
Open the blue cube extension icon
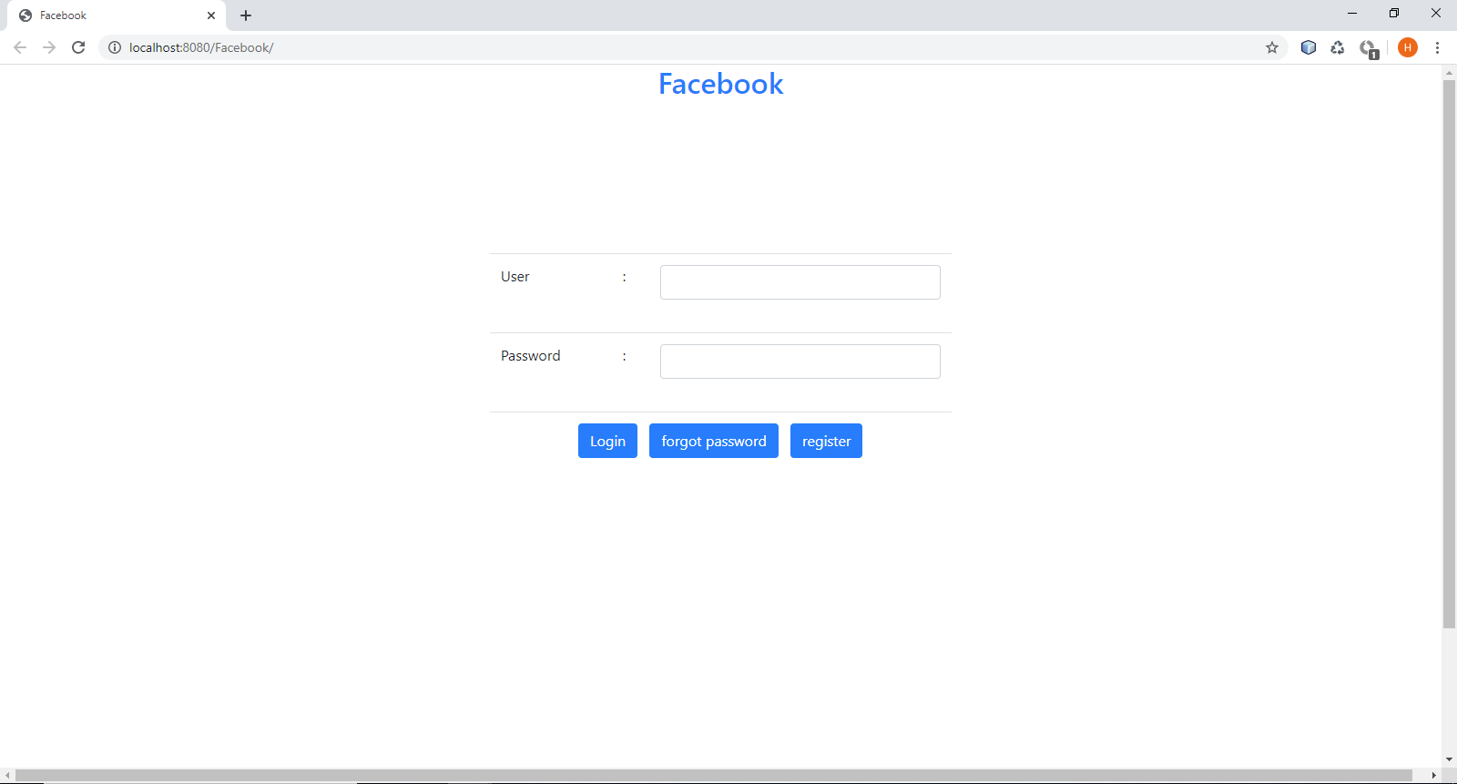coord(1309,47)
